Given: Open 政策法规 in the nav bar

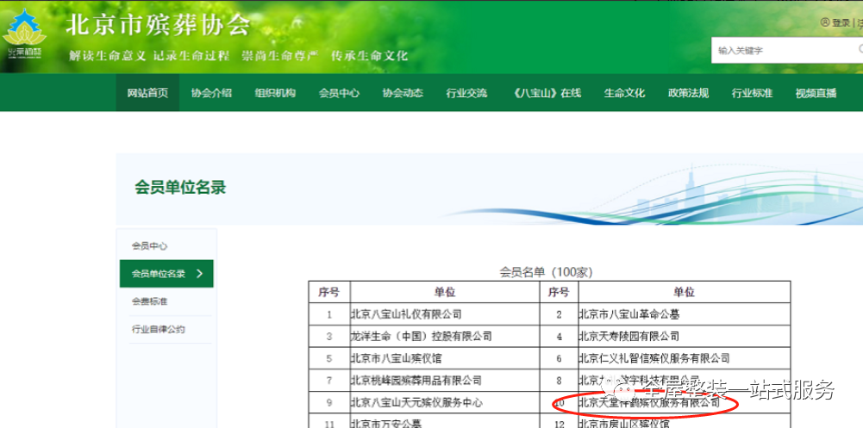Looking at the screenshot, I should [x=688, y=93].
